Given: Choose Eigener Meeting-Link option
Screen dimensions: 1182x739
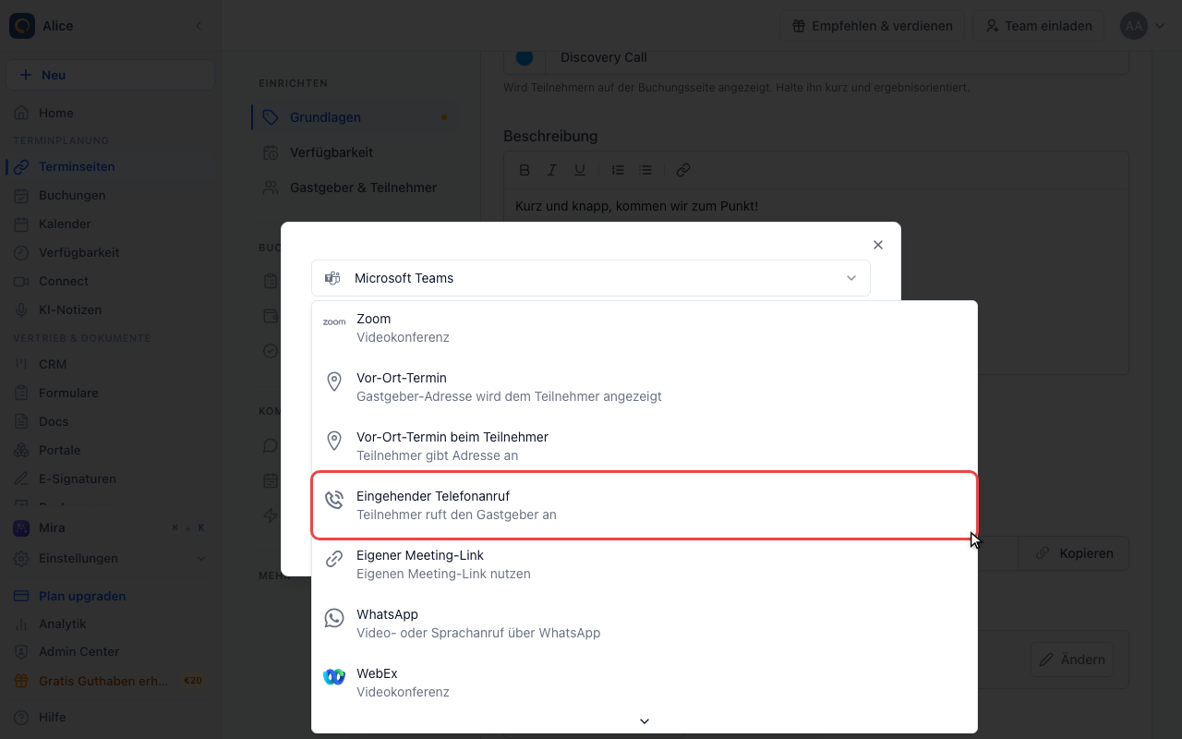Looking at the screenshot, I should [645, 564].
